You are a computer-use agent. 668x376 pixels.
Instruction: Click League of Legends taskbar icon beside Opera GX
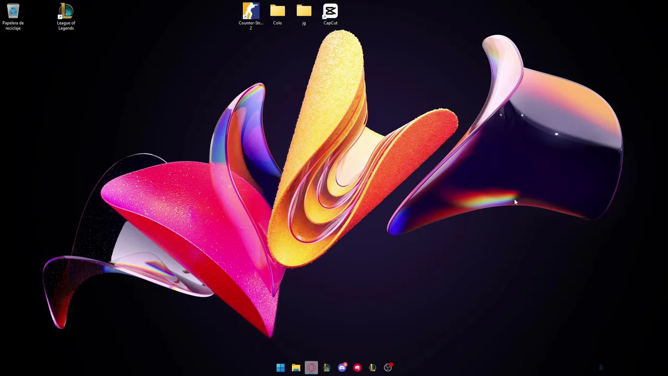pos(327,368)
